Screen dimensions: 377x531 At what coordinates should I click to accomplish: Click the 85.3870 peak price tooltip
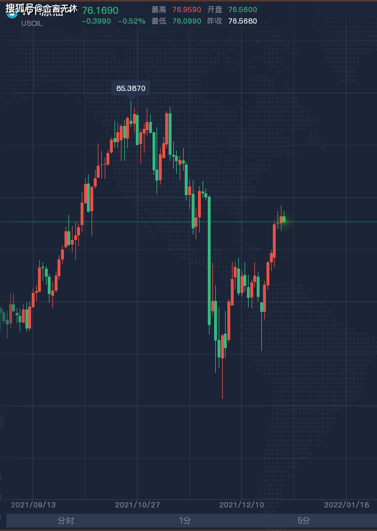pos(131,89)
